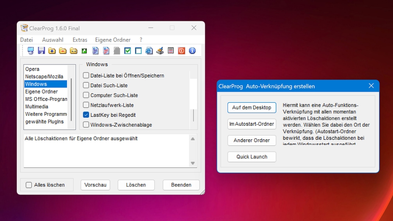Open the Eigene Ordner menu
This screenshot has width=393, height=221.
(113, 40)
